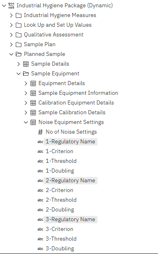Click the abc icon beside 1-Criterion
Screen dimensions: 158x254
point(40,152)
